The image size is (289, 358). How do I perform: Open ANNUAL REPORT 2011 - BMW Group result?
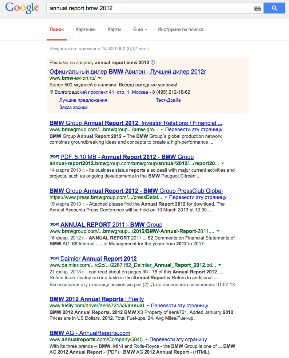tap(111, 225)
